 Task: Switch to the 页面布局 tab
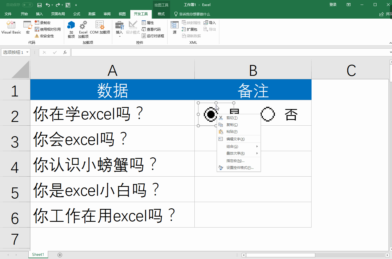(x=58, y=14)
